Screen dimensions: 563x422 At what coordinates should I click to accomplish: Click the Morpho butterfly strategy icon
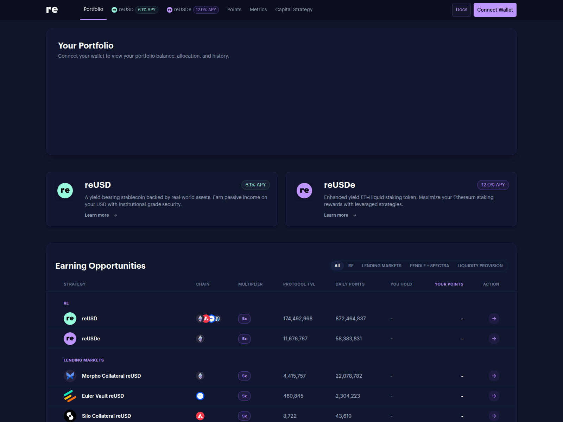click(x=70, y=376)
